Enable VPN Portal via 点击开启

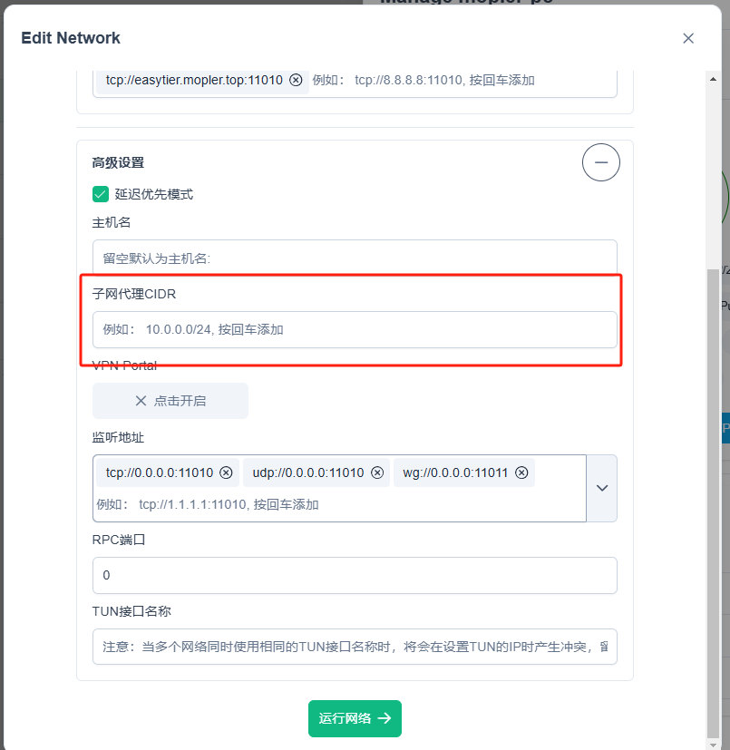click(170, 401)
